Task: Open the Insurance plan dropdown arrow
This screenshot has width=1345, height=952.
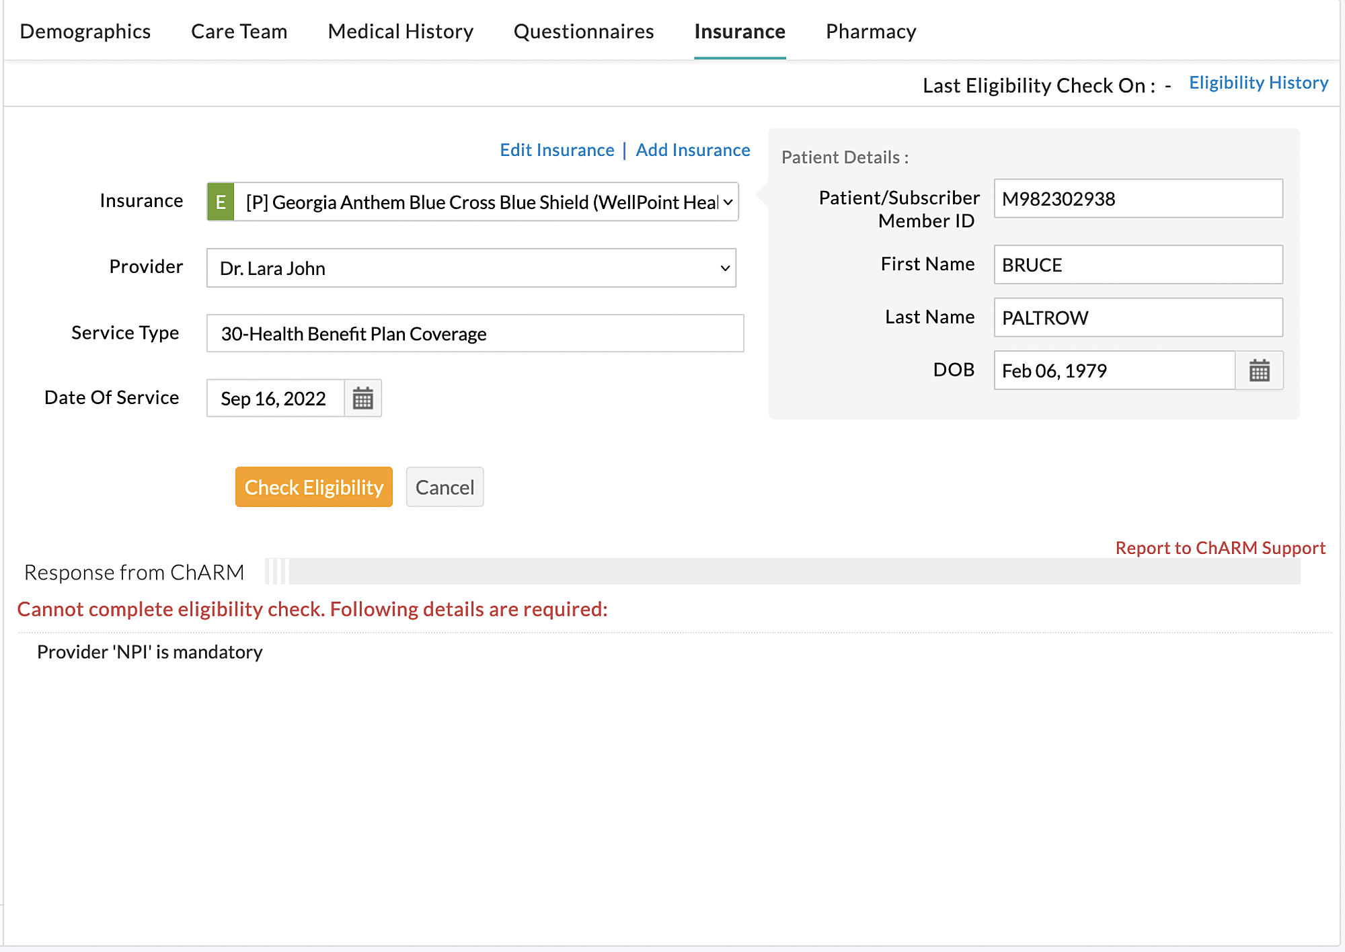Action: [x=727, y=202]
